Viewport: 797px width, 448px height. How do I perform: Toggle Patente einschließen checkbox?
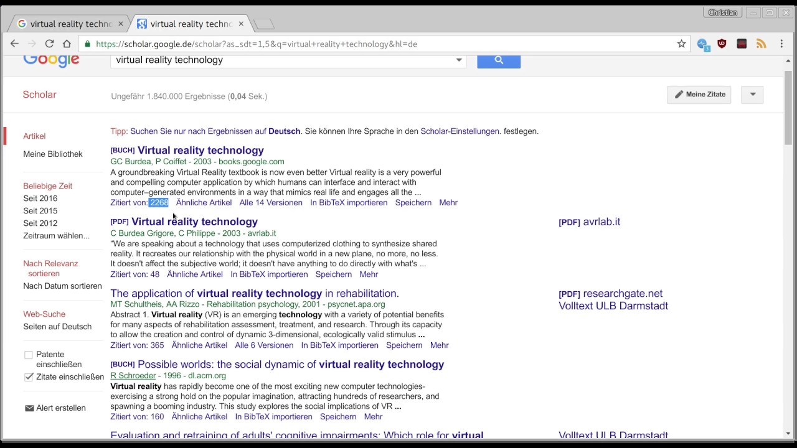(x=29, y=355)
